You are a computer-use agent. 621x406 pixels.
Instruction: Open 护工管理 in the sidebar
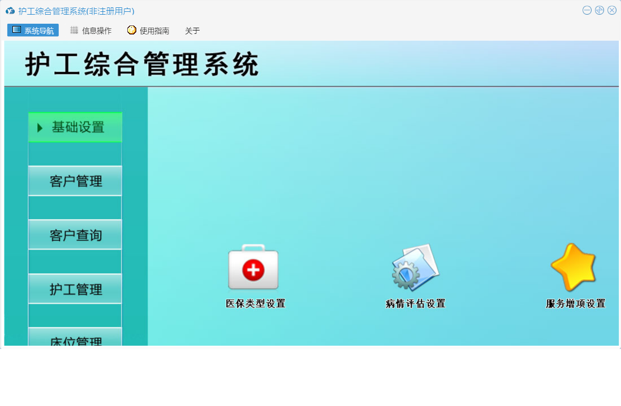point(75,289)
